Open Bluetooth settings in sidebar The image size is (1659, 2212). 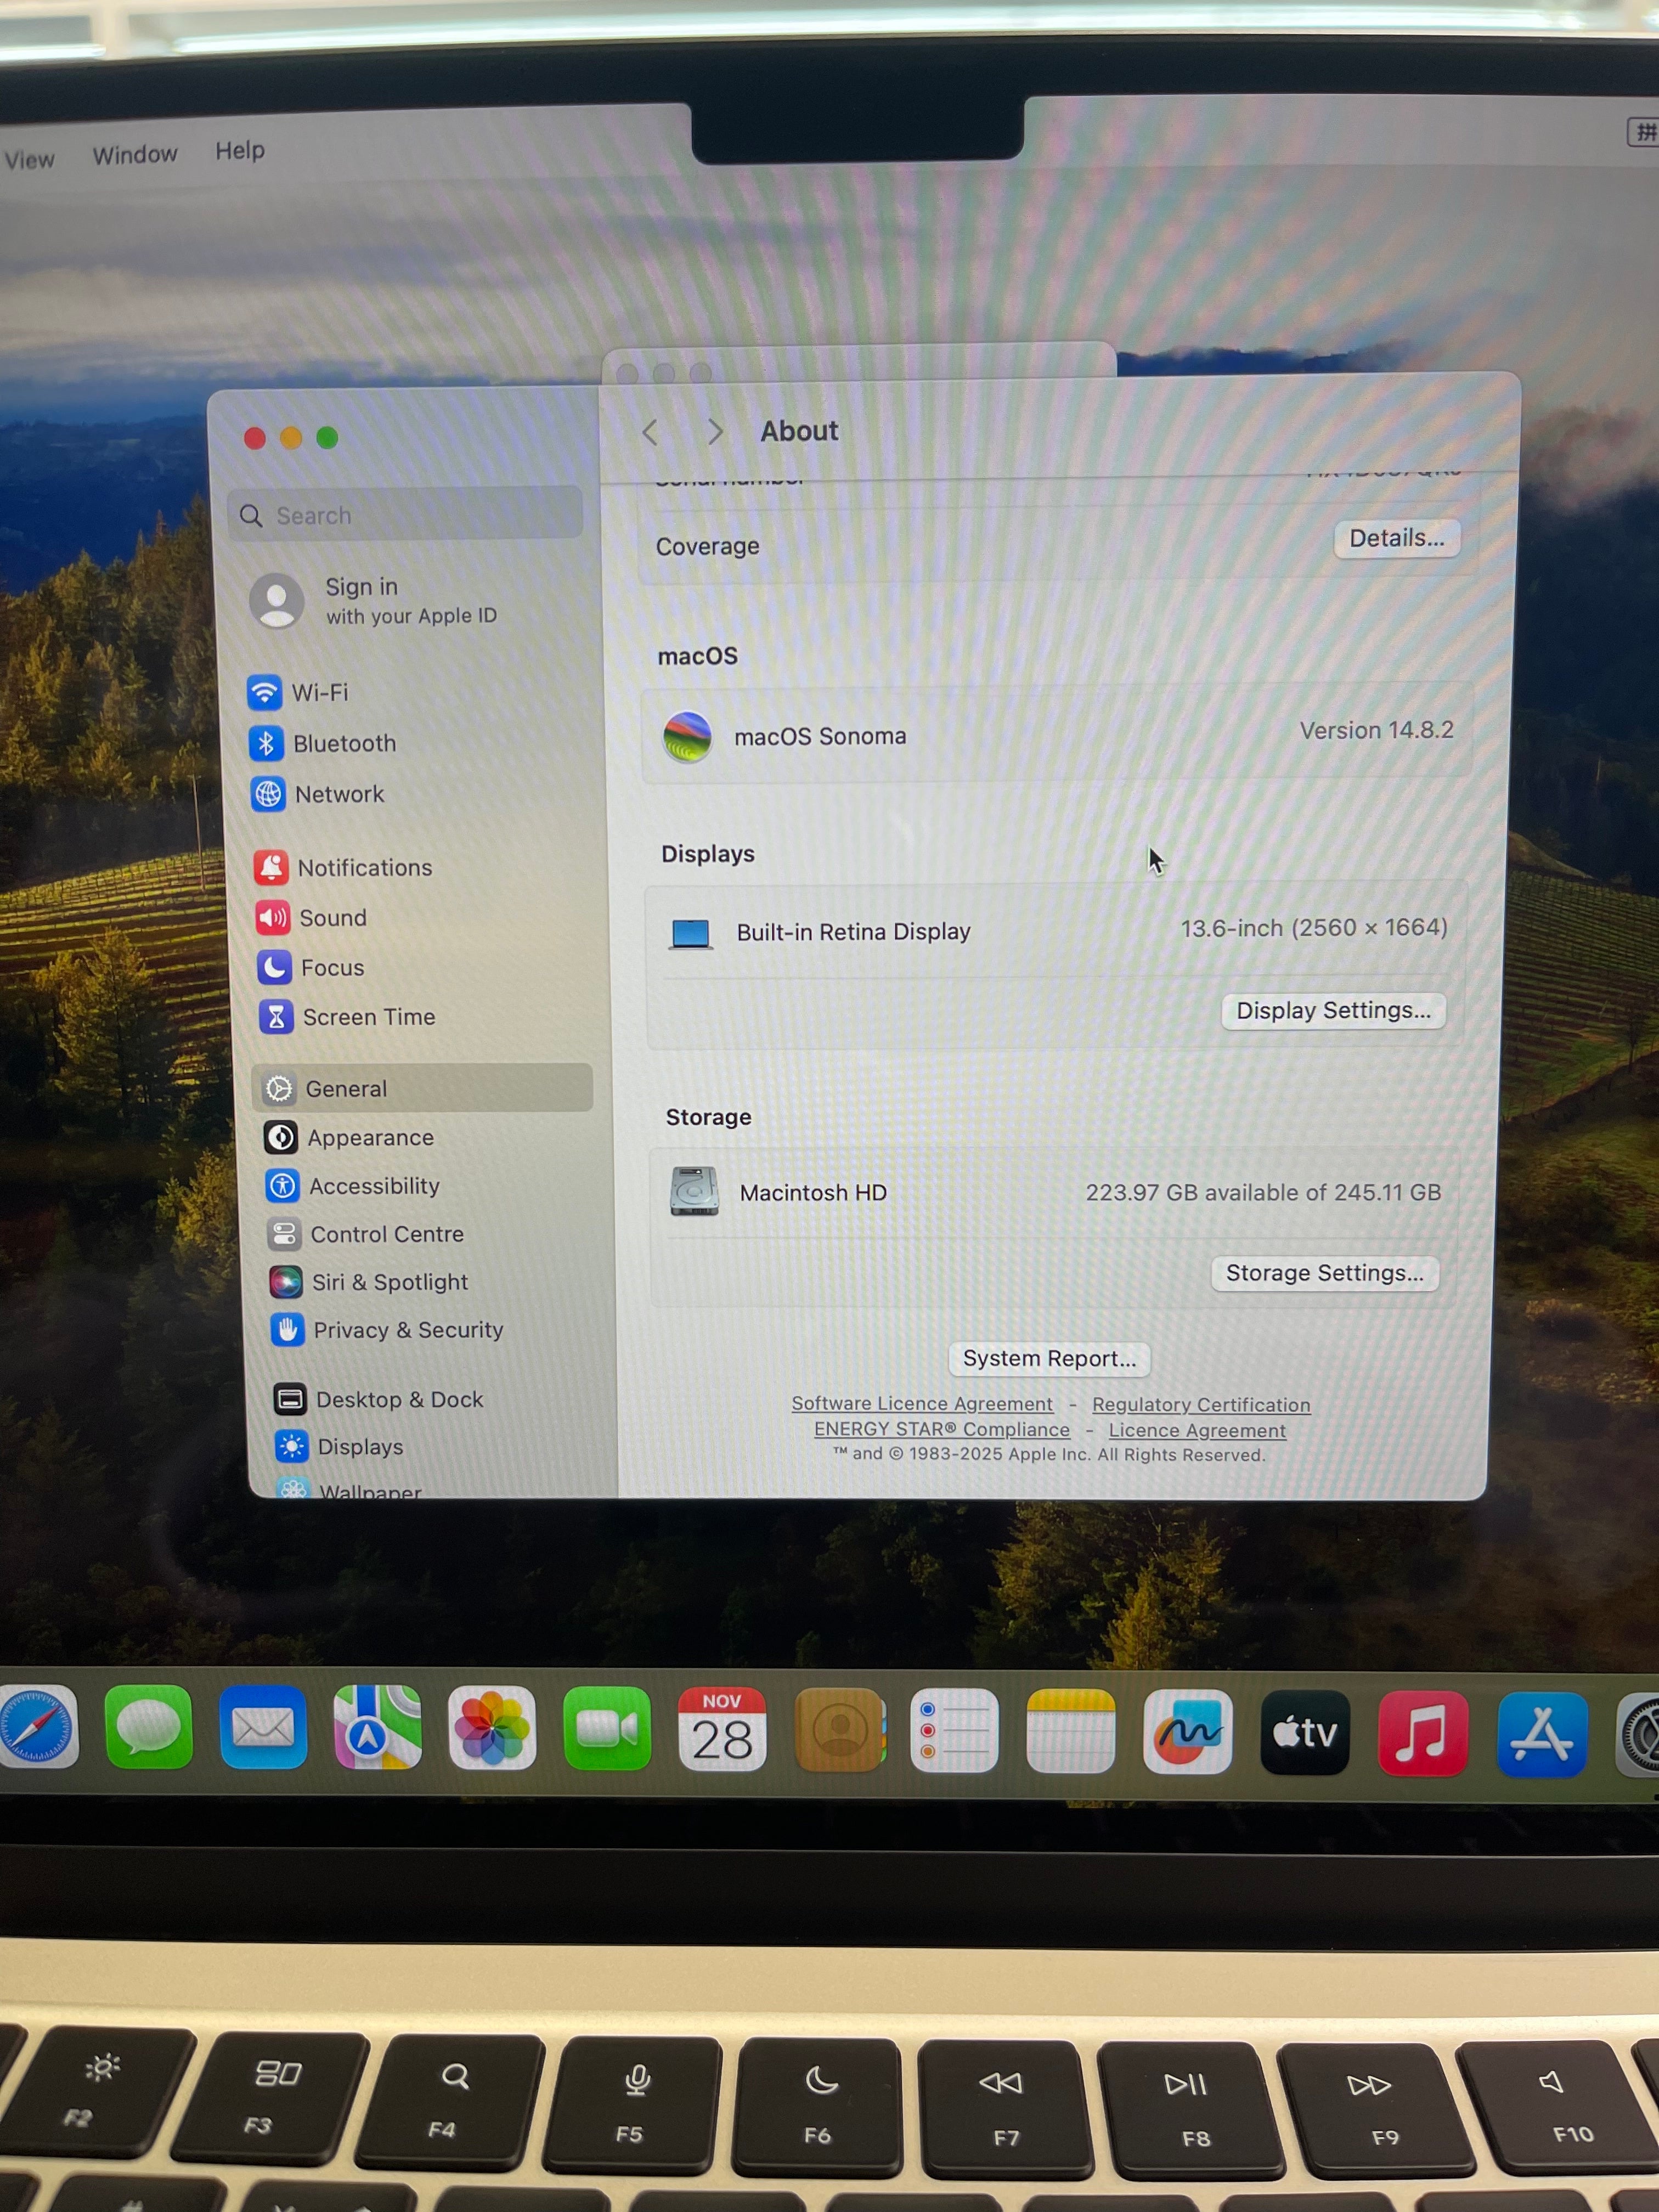click(322, 743)
